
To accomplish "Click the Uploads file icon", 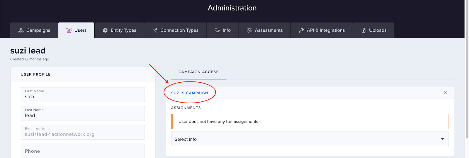I will coord(363,30).
